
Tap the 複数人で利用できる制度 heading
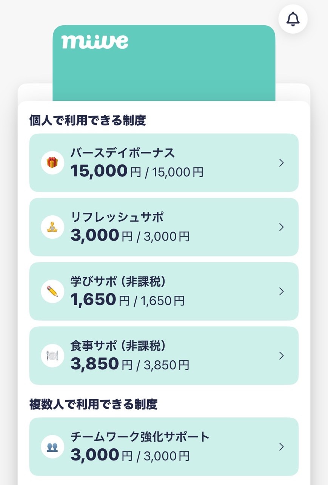pyautogui.click(x=93, y=404)
